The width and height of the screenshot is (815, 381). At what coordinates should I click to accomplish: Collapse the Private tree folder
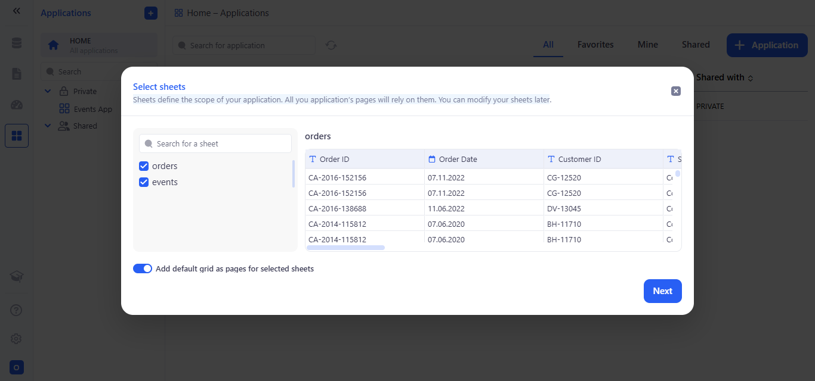[48, 91]
